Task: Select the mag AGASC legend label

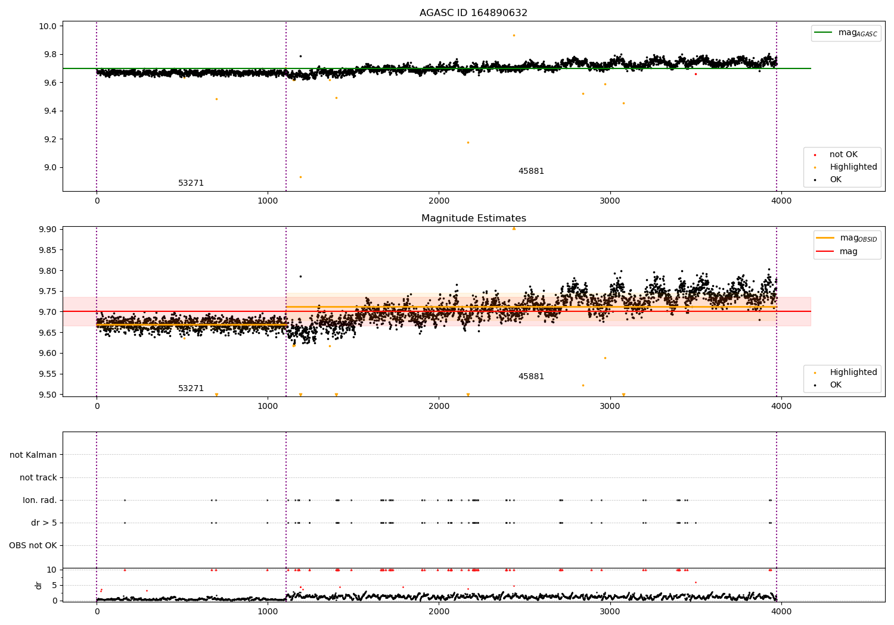Action: coord(858,33)
